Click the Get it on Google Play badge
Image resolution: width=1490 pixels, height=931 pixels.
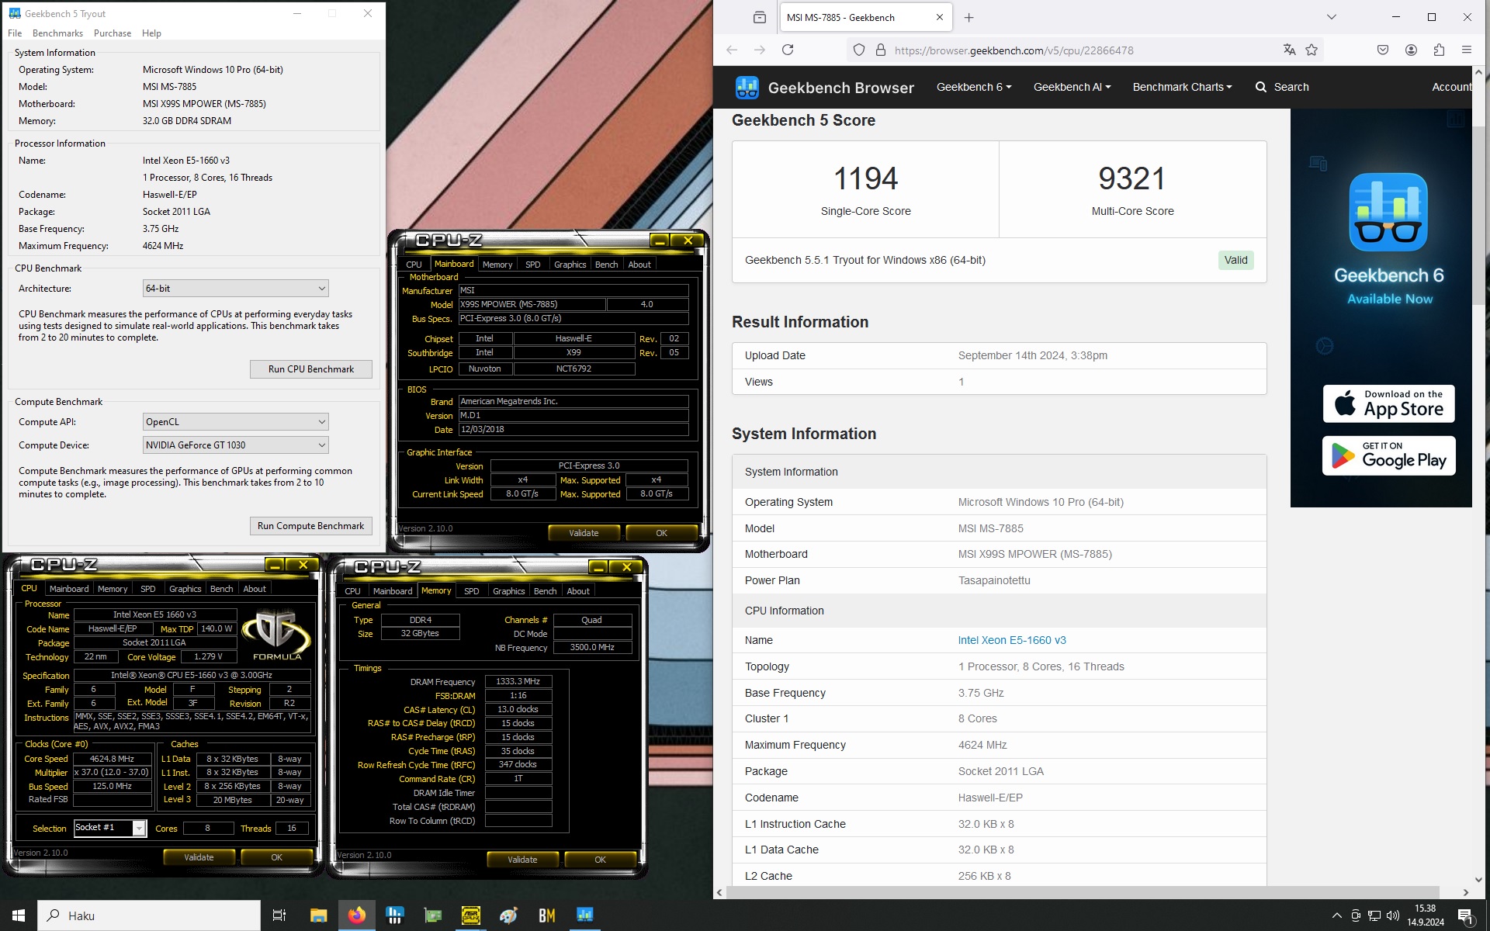pyautogui.click(x=1388, y=455)
